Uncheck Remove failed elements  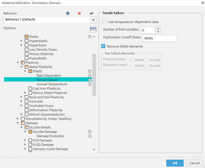(x=103, y=46)
